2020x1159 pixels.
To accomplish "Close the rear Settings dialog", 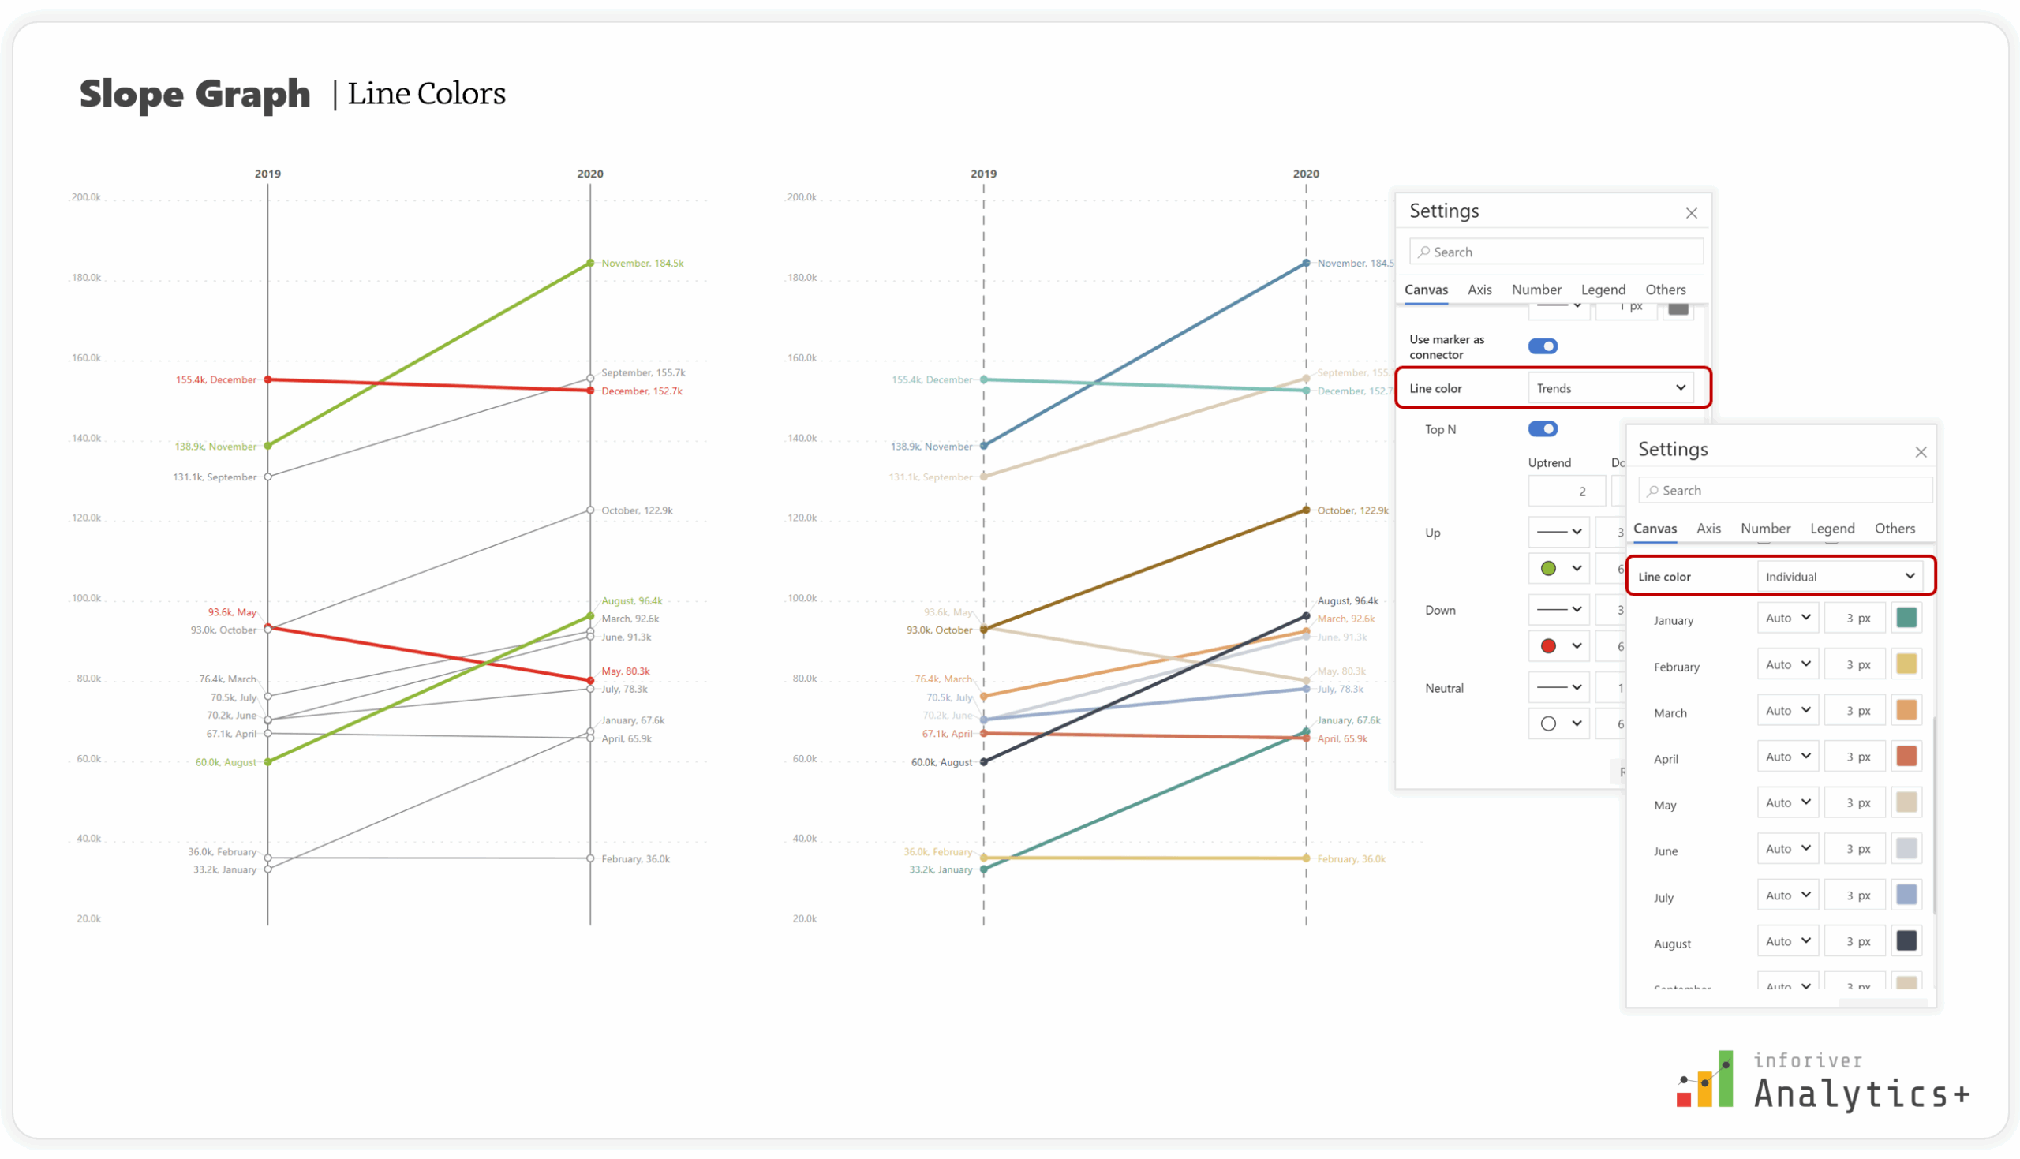I will pyautogui.click(x=1691, y=212).
